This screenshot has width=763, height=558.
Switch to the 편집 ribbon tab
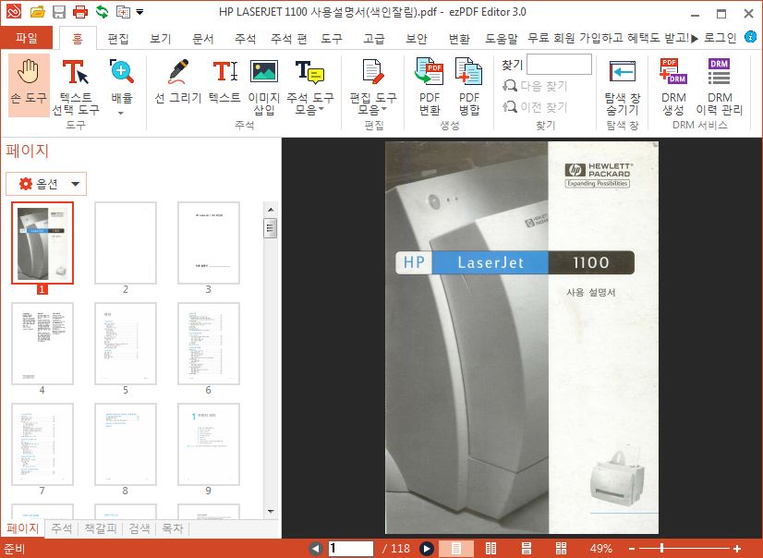117,38
